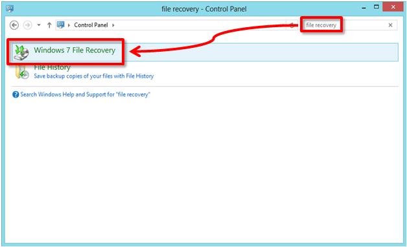
Task: Minimize the Control Panel window
Action: (364, 8)
